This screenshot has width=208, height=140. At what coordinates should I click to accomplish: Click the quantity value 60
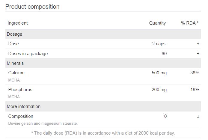click(x=164, y=54)
